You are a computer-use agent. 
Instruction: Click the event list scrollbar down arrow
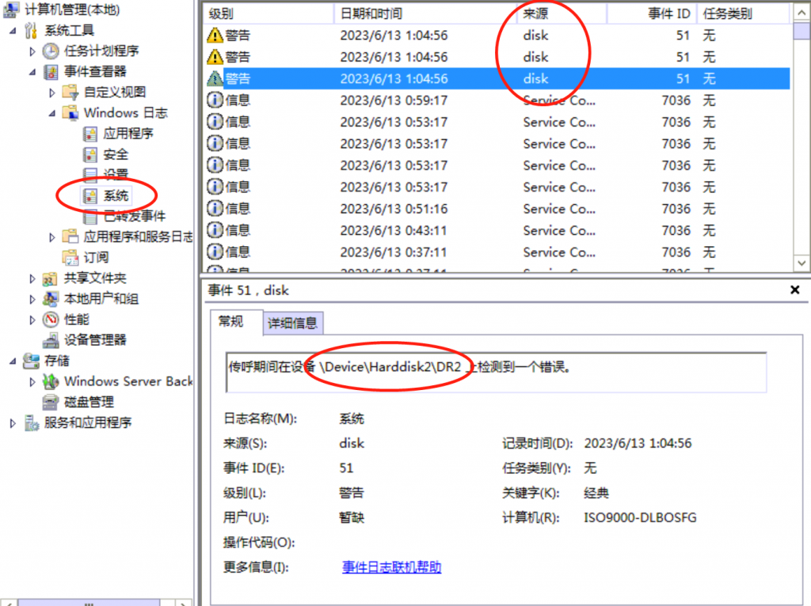click(802, 262)
